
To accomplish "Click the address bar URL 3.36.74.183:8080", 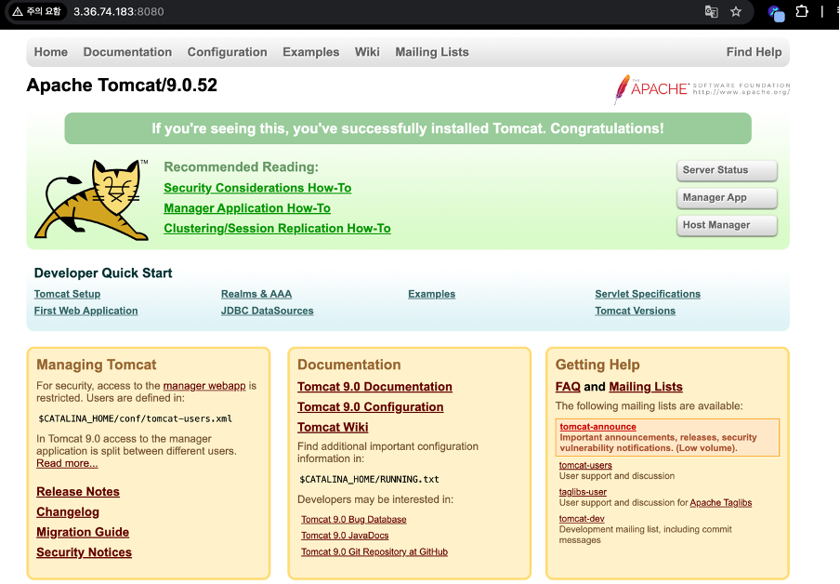I will tap(118, 11).
